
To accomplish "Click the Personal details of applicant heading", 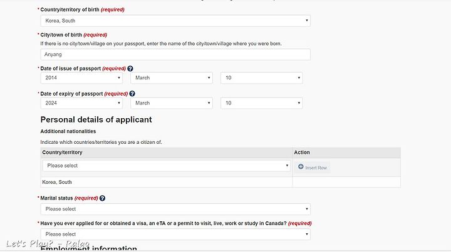I will (96, 119).
